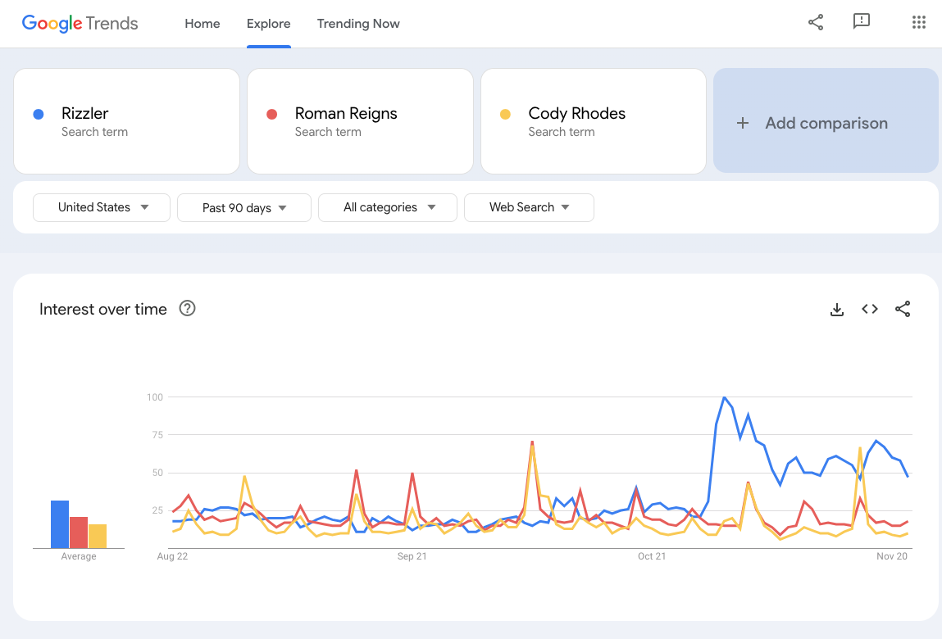Click the 75 y-axis label
942x639 pixels.
pos(157,435)
